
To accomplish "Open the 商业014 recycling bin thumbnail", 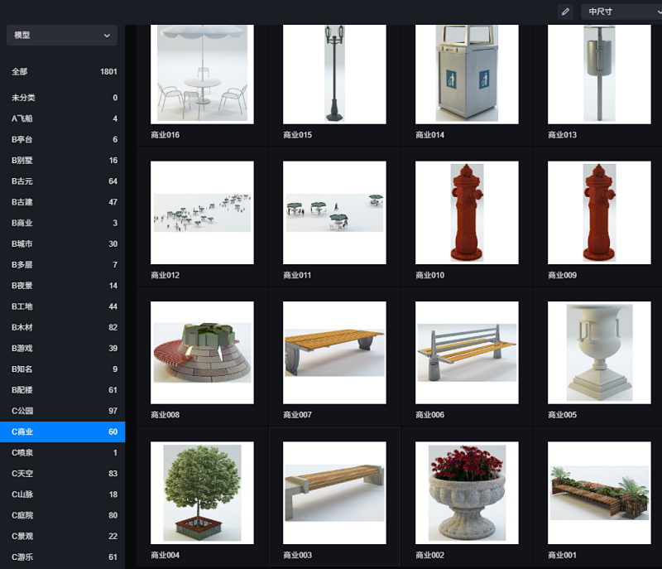I will tap(467, 75).
